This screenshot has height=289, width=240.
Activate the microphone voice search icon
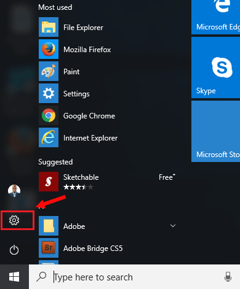(228, 277)
